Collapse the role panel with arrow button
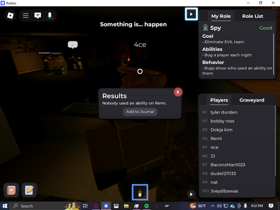 191,14
